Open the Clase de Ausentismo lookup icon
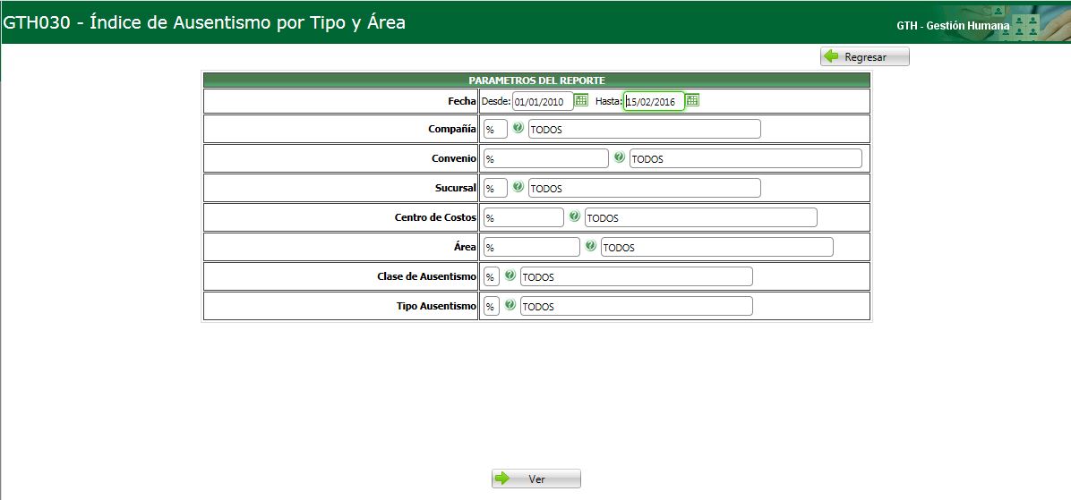The width and height of the screenshot is (1071, 500). [510, 275]
